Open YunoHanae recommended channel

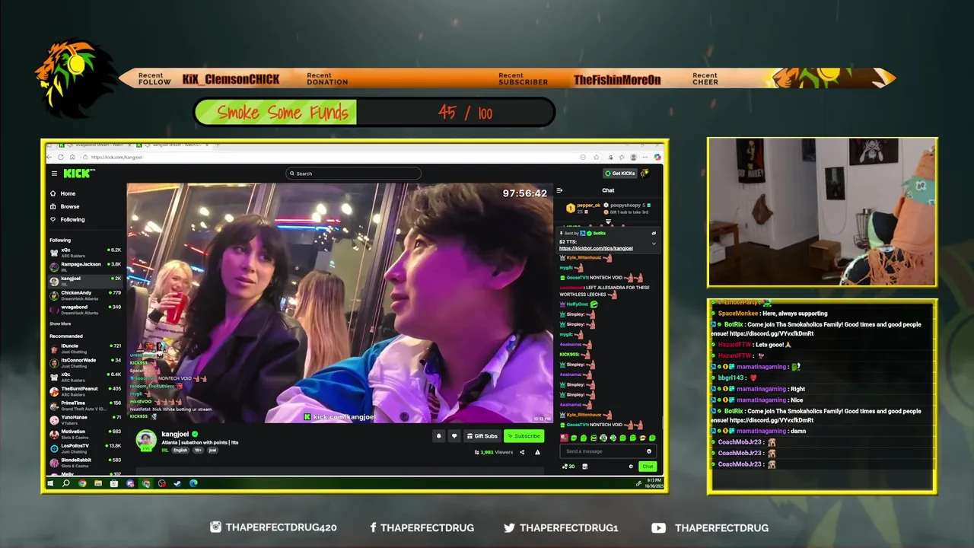pyautogui.click(x=86, y=419)
